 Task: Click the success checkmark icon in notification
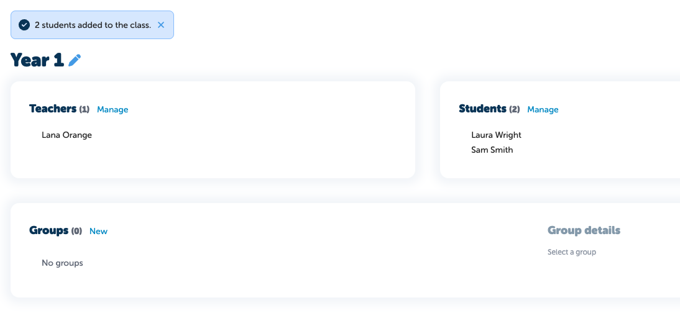tap(24, 25)
